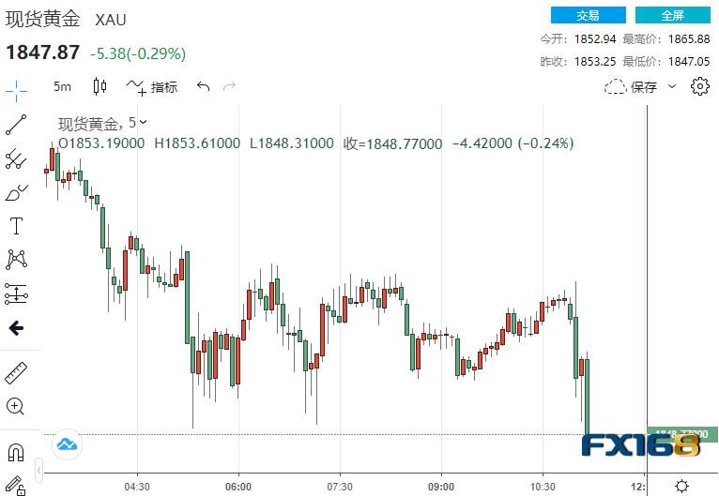Select the brush drawing tool
The height and width of the screenshot is (496, 719).
[x=16, y=193]
